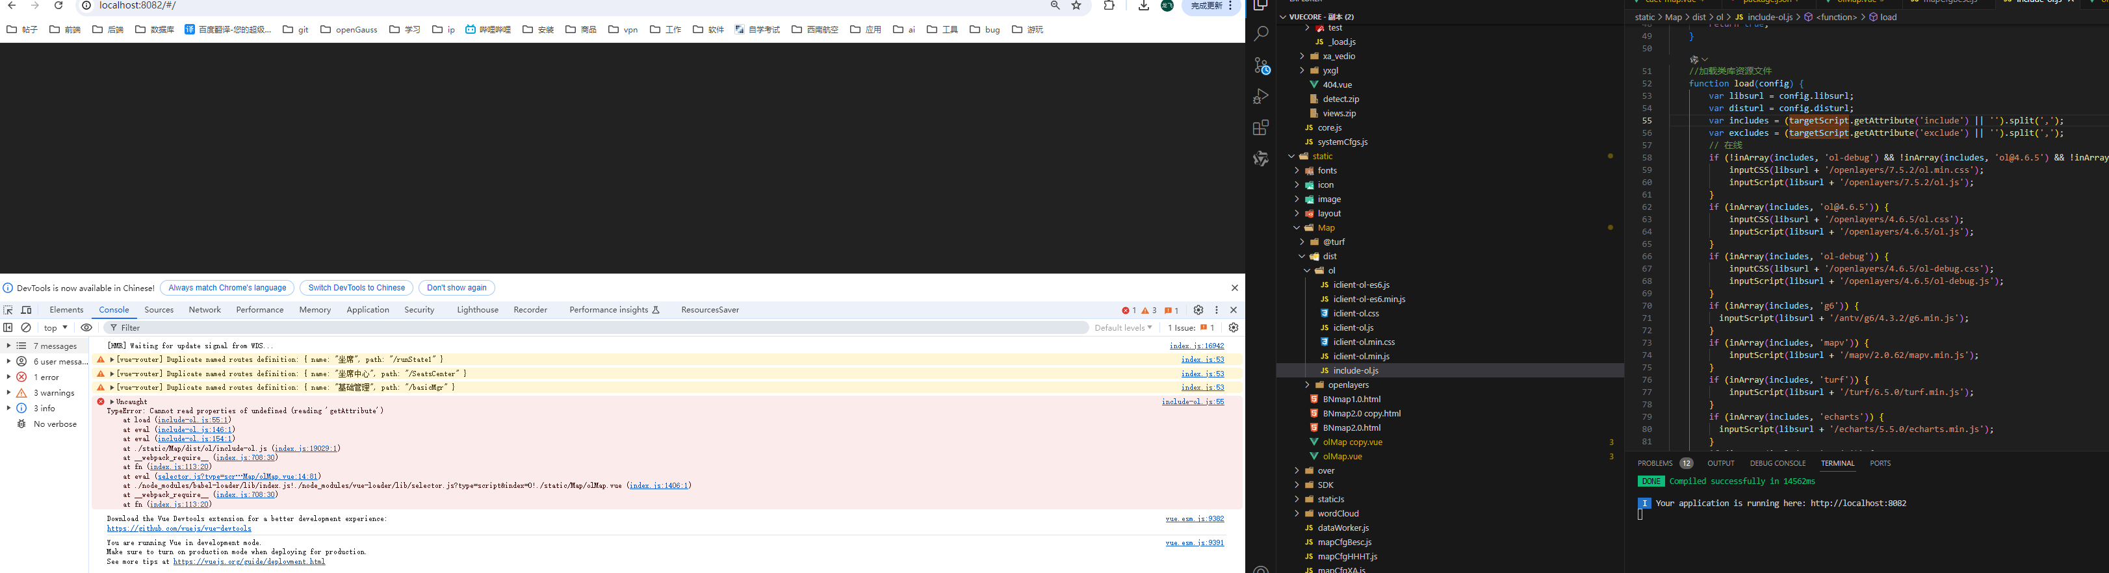Expand the 3 info group
Screen dimensions: 2109x573
click(9, 409)
